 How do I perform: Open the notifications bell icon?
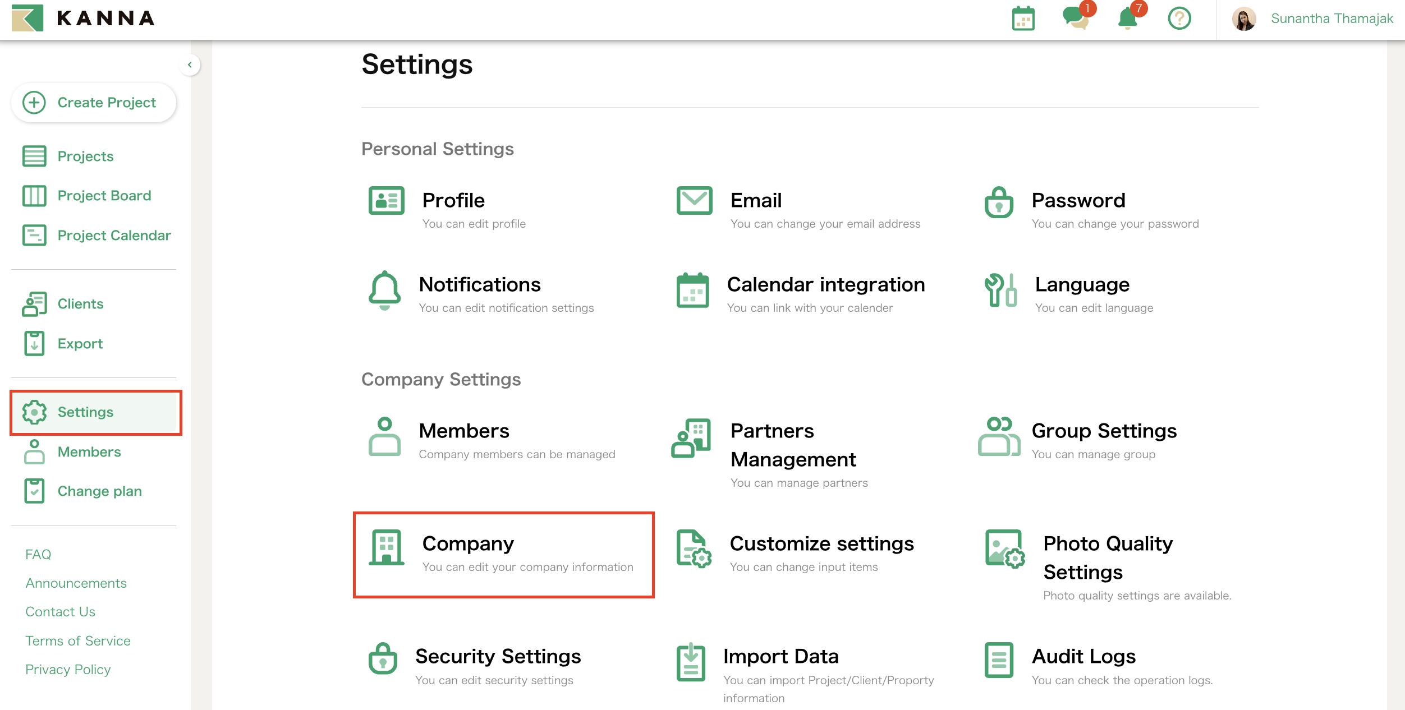[1127, 20]
